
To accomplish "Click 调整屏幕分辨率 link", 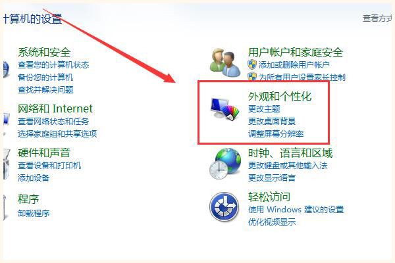I will [276, 133].
